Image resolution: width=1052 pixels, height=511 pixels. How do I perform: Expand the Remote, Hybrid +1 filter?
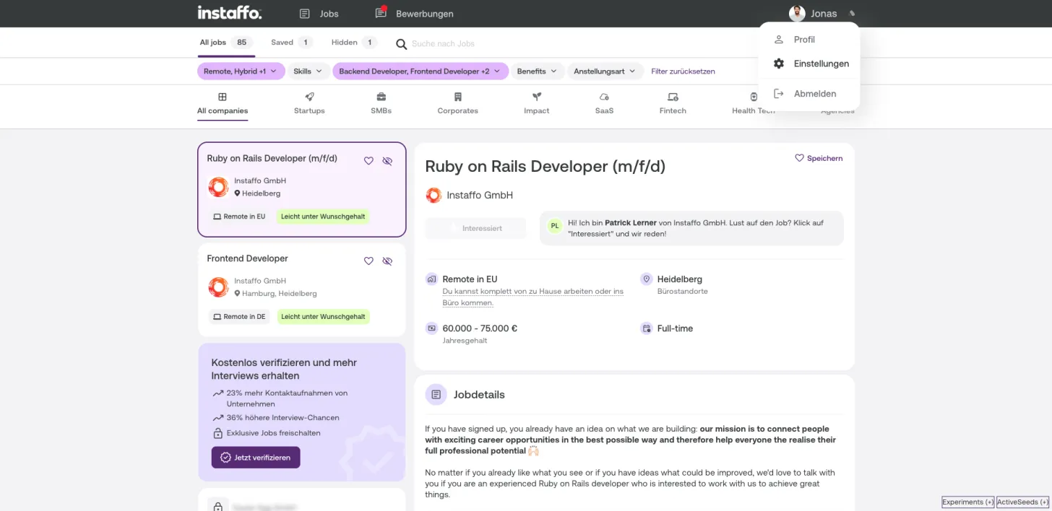click(x=241, y=71)
